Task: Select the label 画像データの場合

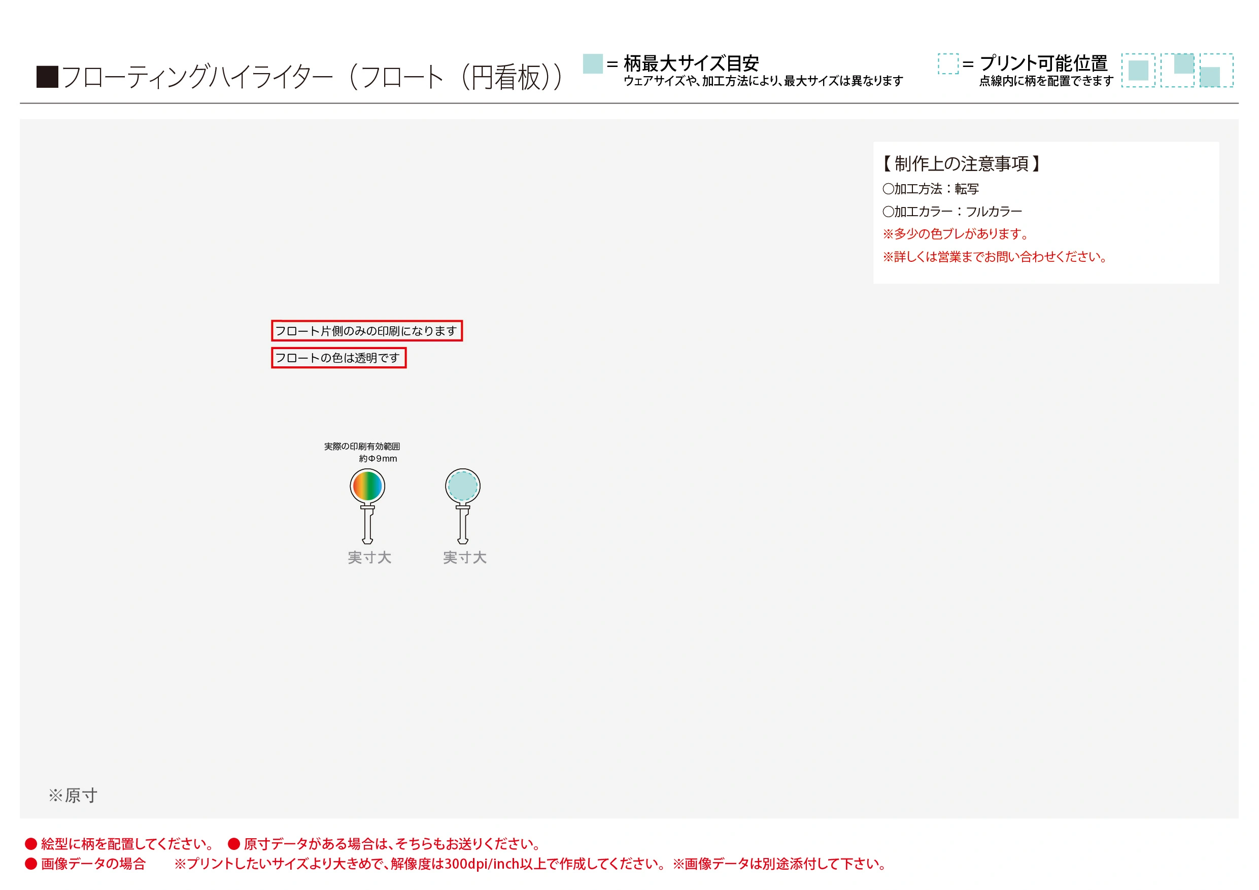Action: point(93,864)
